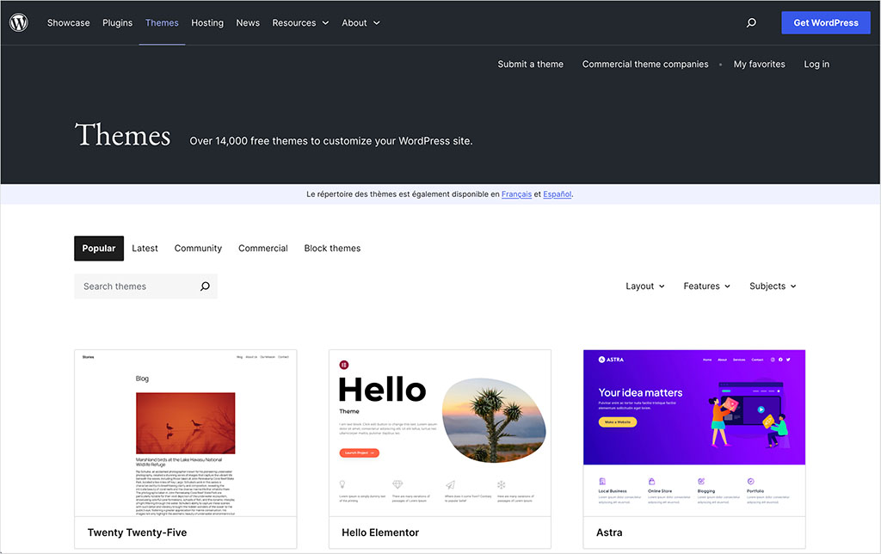Switch to the Community tab
The width and height of the screenshot is (881, 554).
pos(198,249)
